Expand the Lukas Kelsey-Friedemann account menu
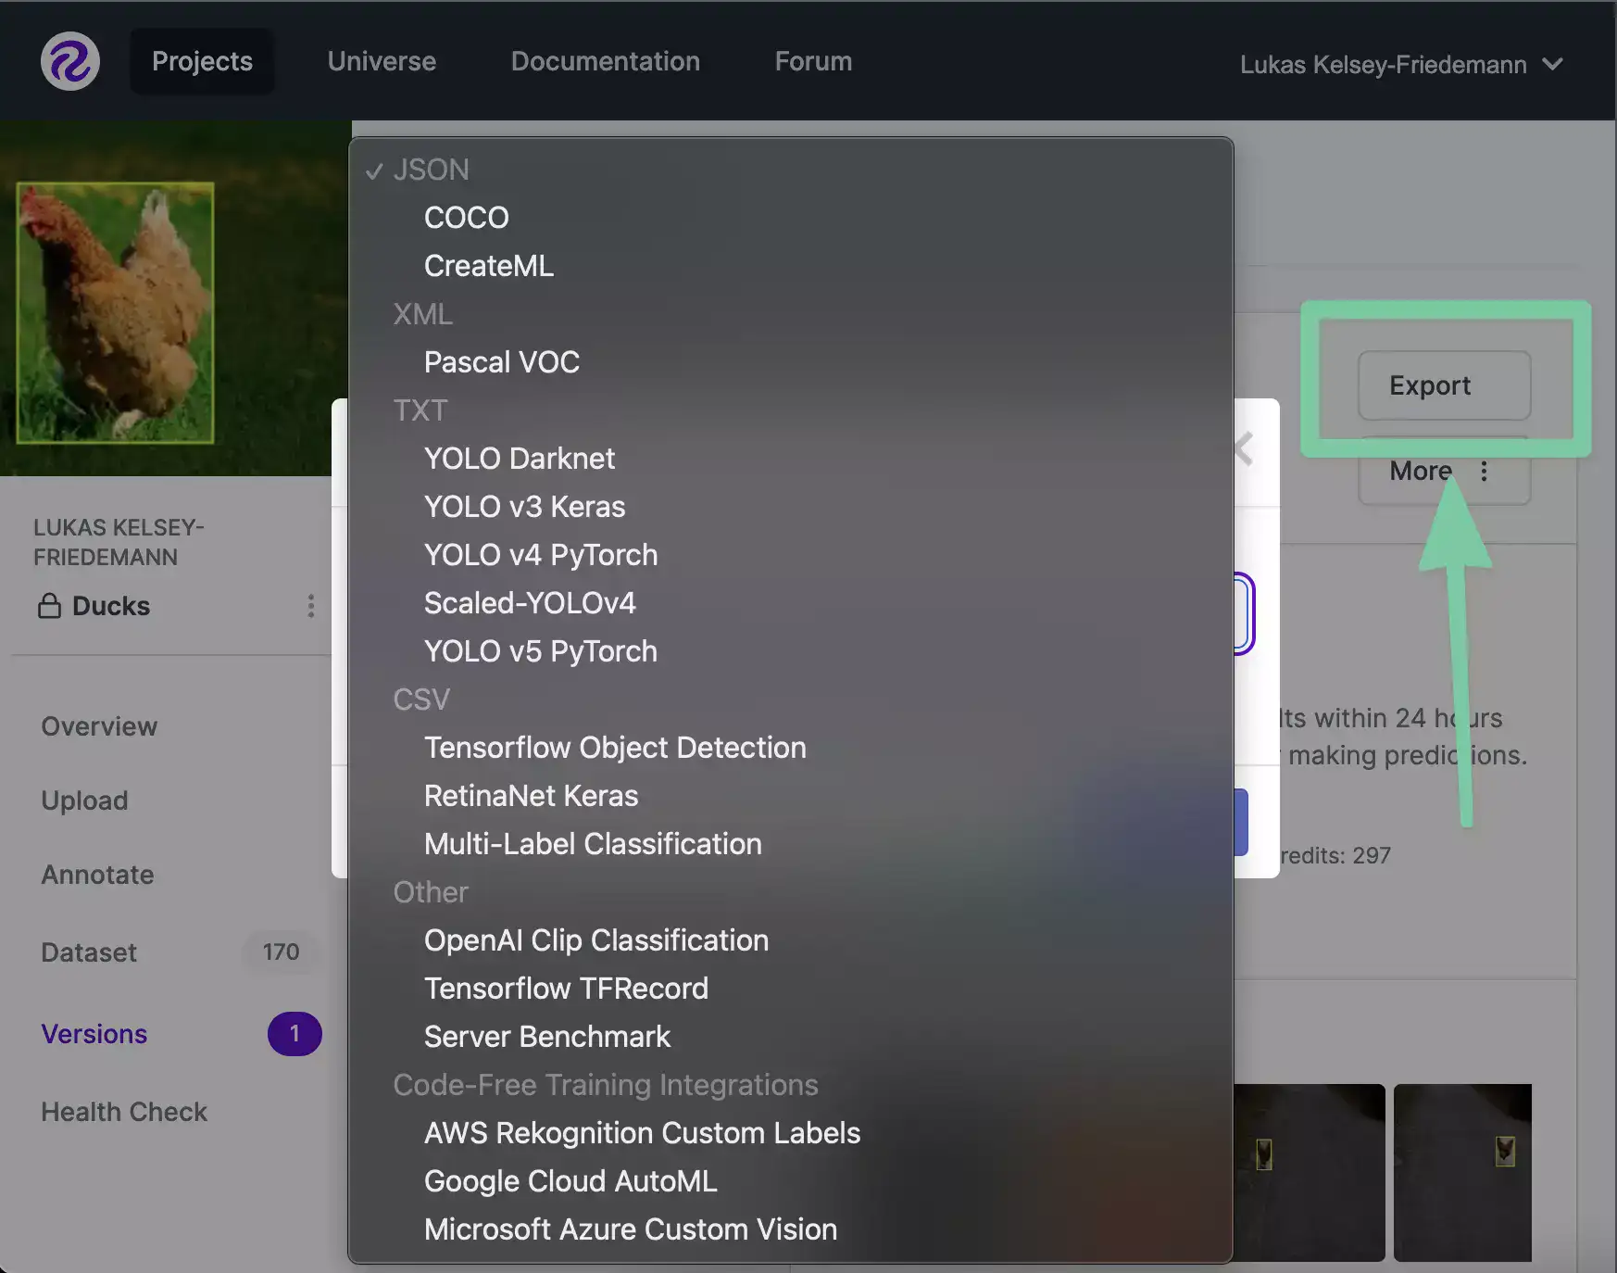Image resolution: width=1617 pixels, height=1273 pixels. click(1401, 64)
